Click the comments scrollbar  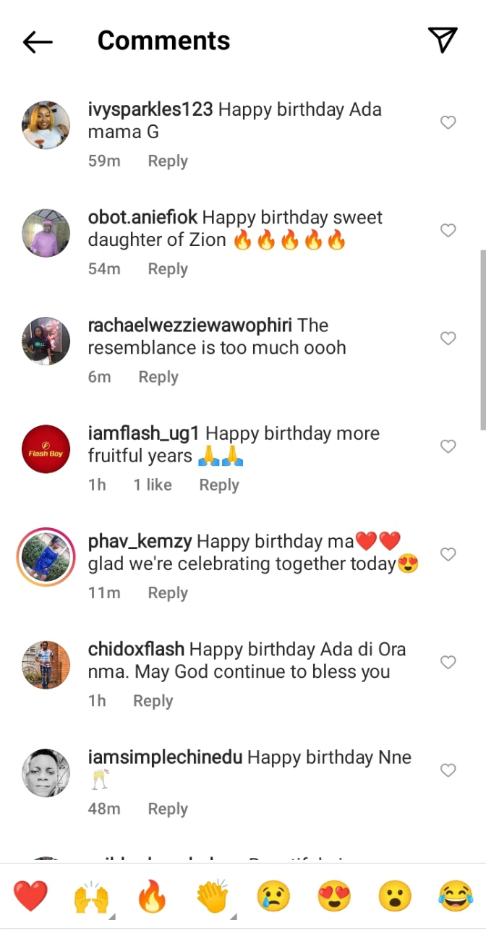(x=482, y=340)
